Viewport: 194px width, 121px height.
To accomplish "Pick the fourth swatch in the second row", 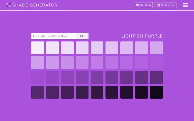I will click(82, 63).
